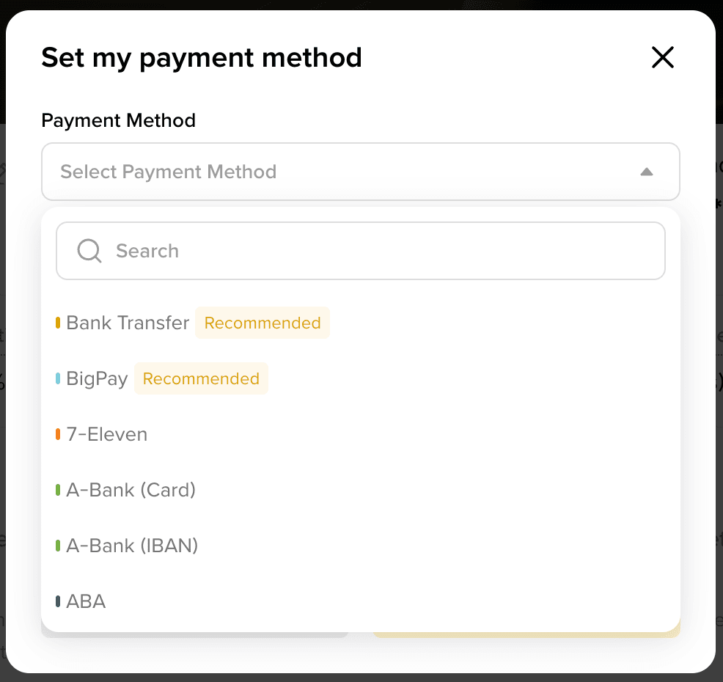Click the green marker beside A-Bank (Card)
The image size is (723, 682).
click(58, 490)
